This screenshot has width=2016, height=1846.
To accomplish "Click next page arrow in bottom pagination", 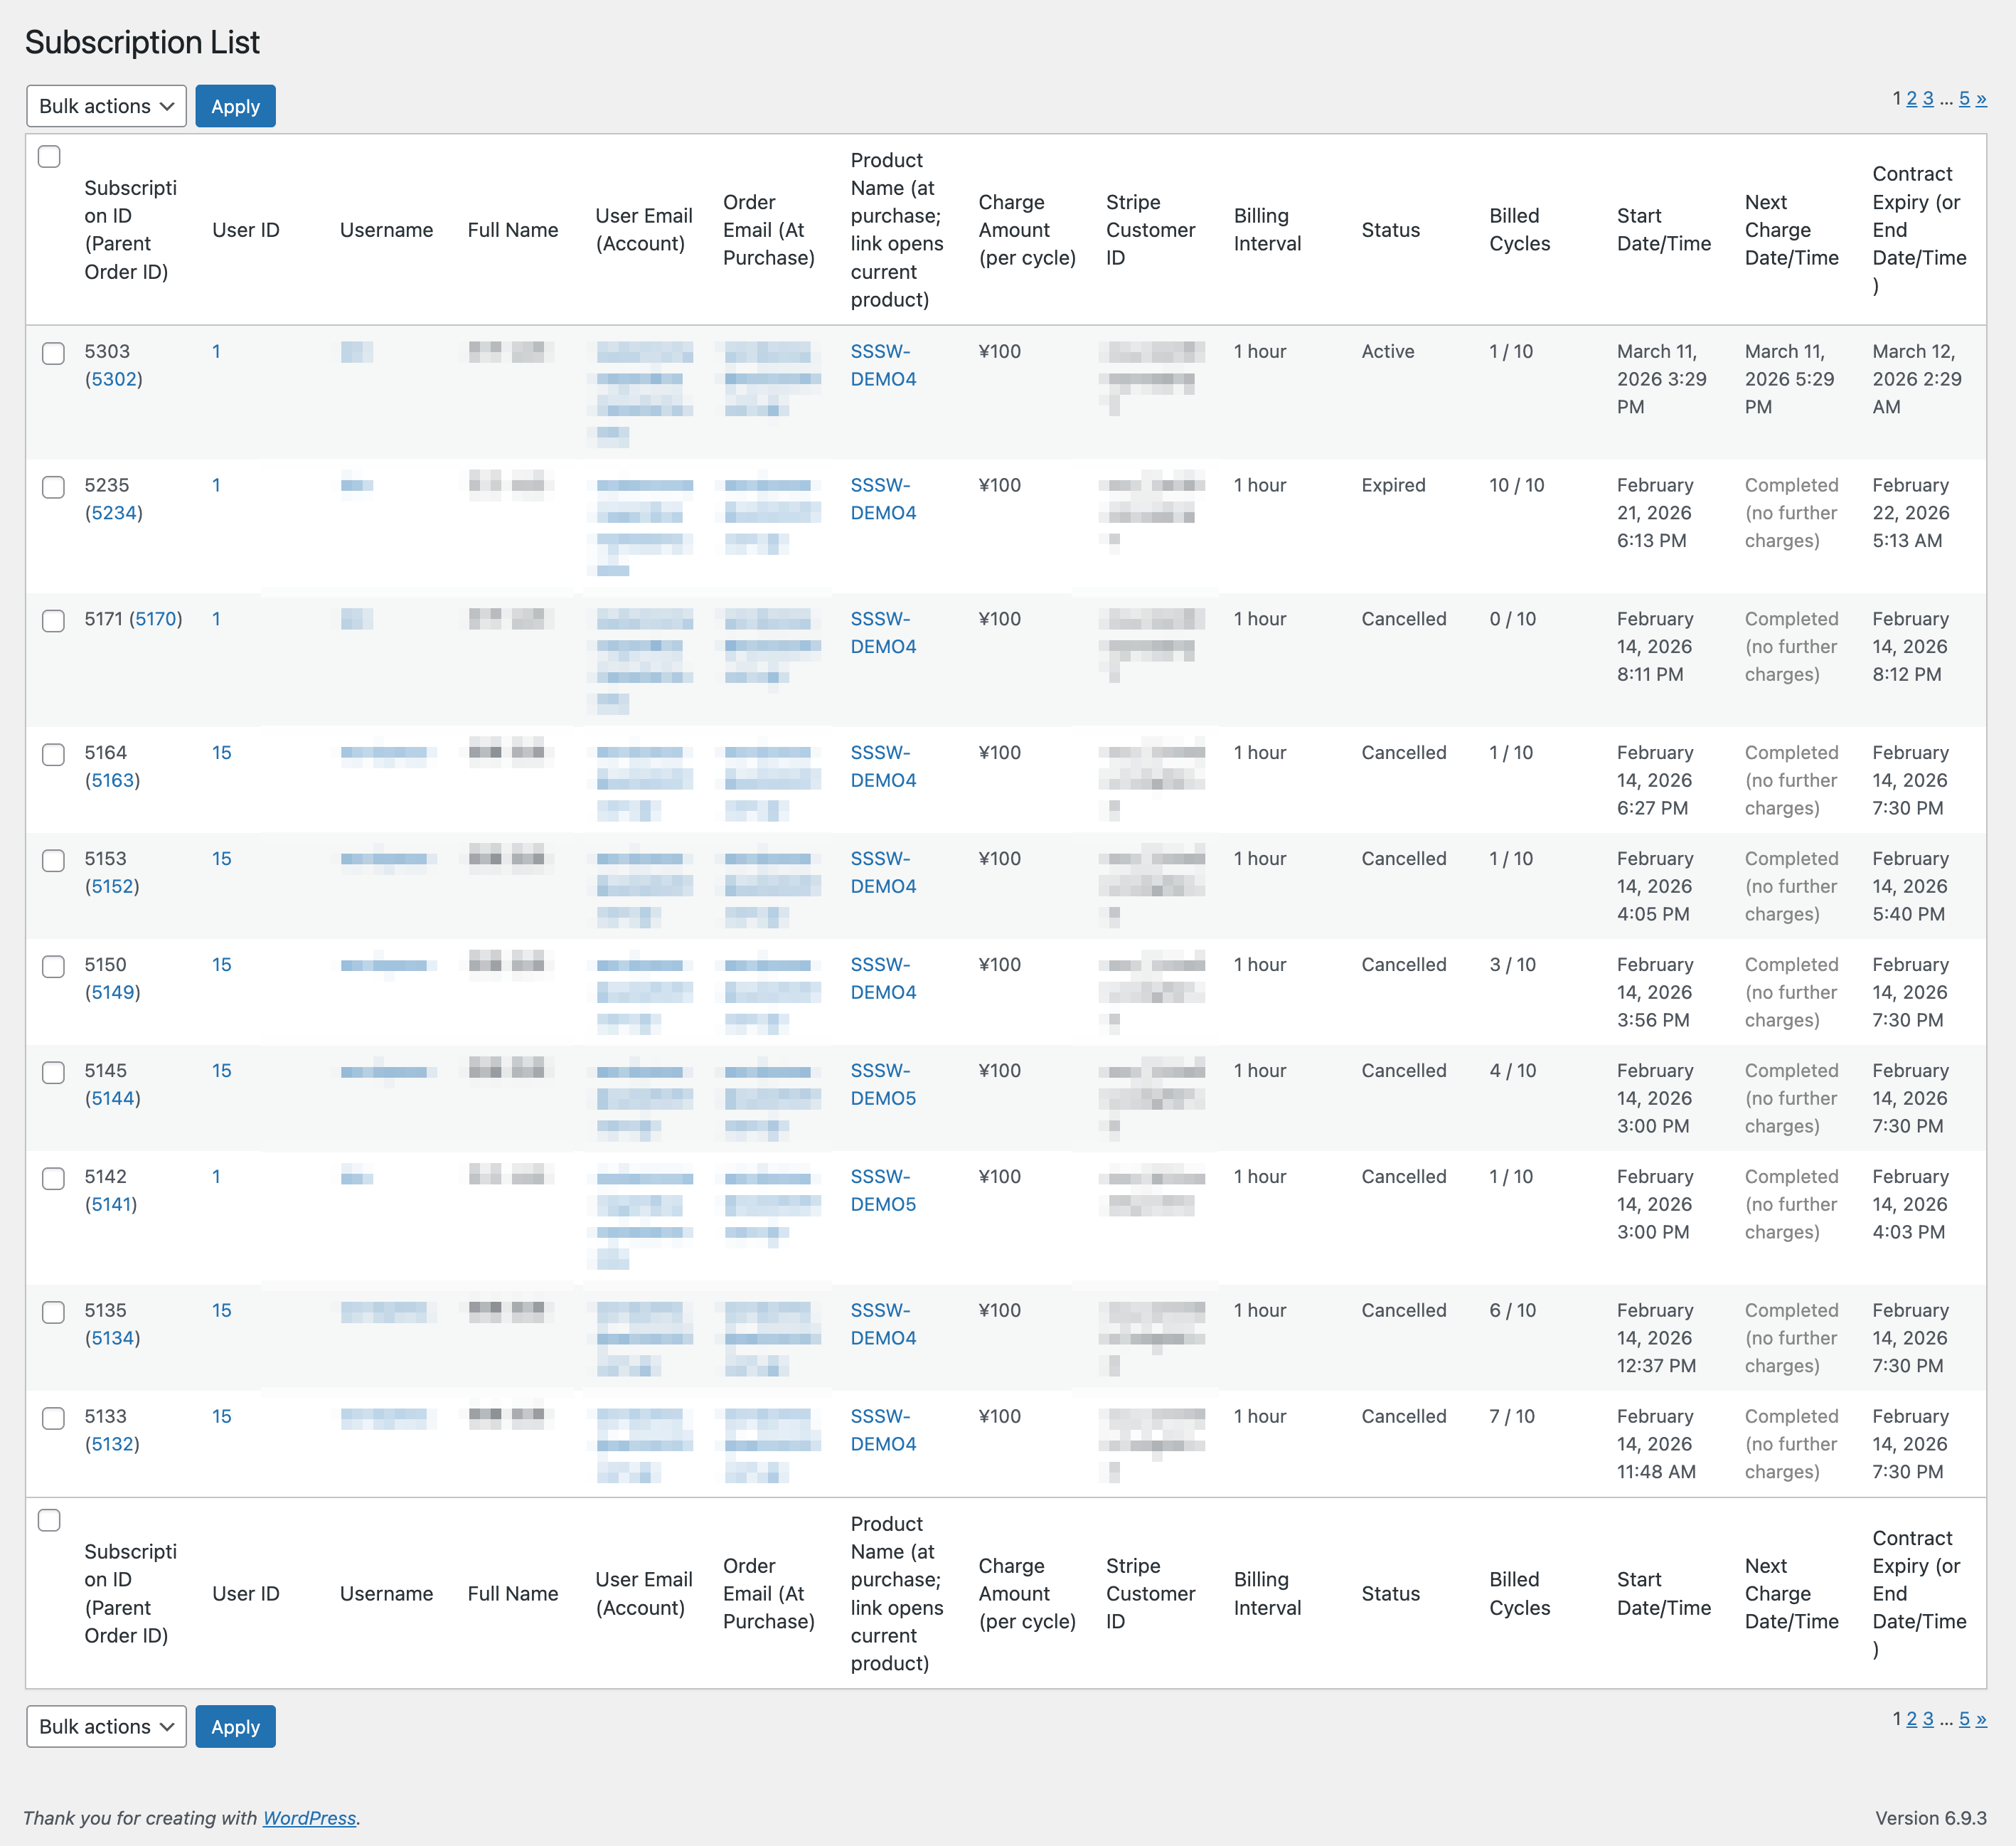I will tap(1981, 1718).
